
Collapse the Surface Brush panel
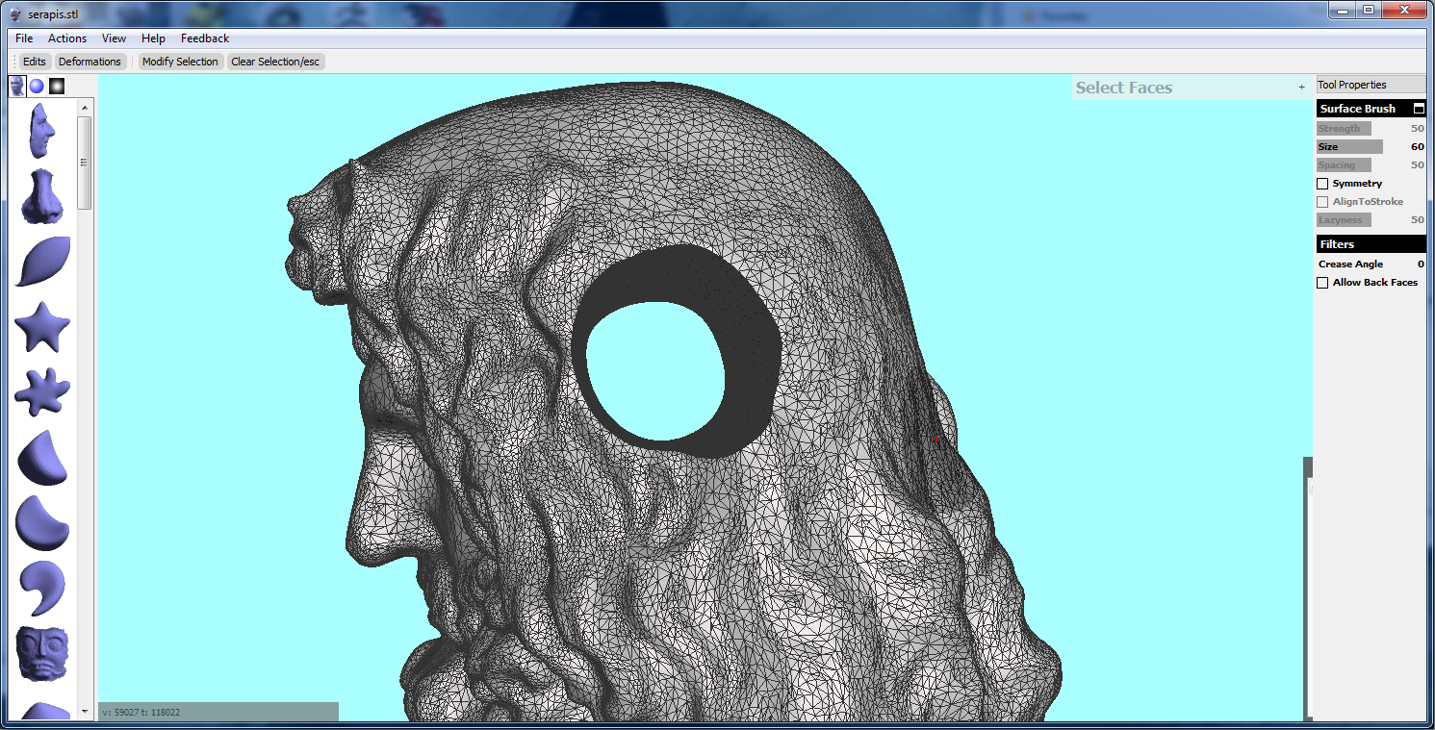[1419, 109]
